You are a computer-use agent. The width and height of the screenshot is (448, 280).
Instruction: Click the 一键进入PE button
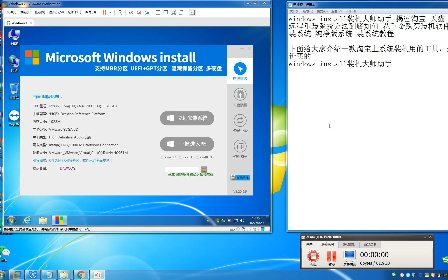187,144
